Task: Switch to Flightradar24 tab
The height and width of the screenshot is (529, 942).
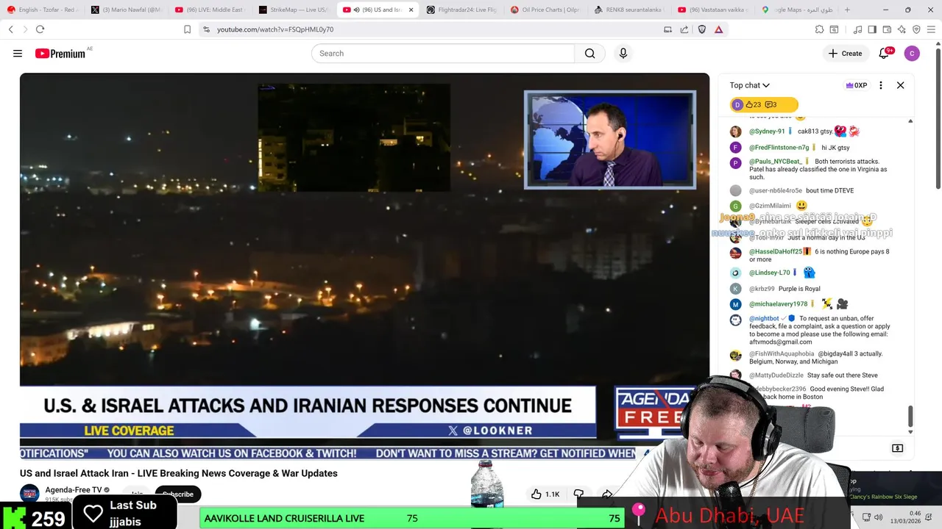Action: point(462,10)
